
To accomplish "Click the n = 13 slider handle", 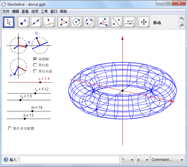I will tap(25, 119).
